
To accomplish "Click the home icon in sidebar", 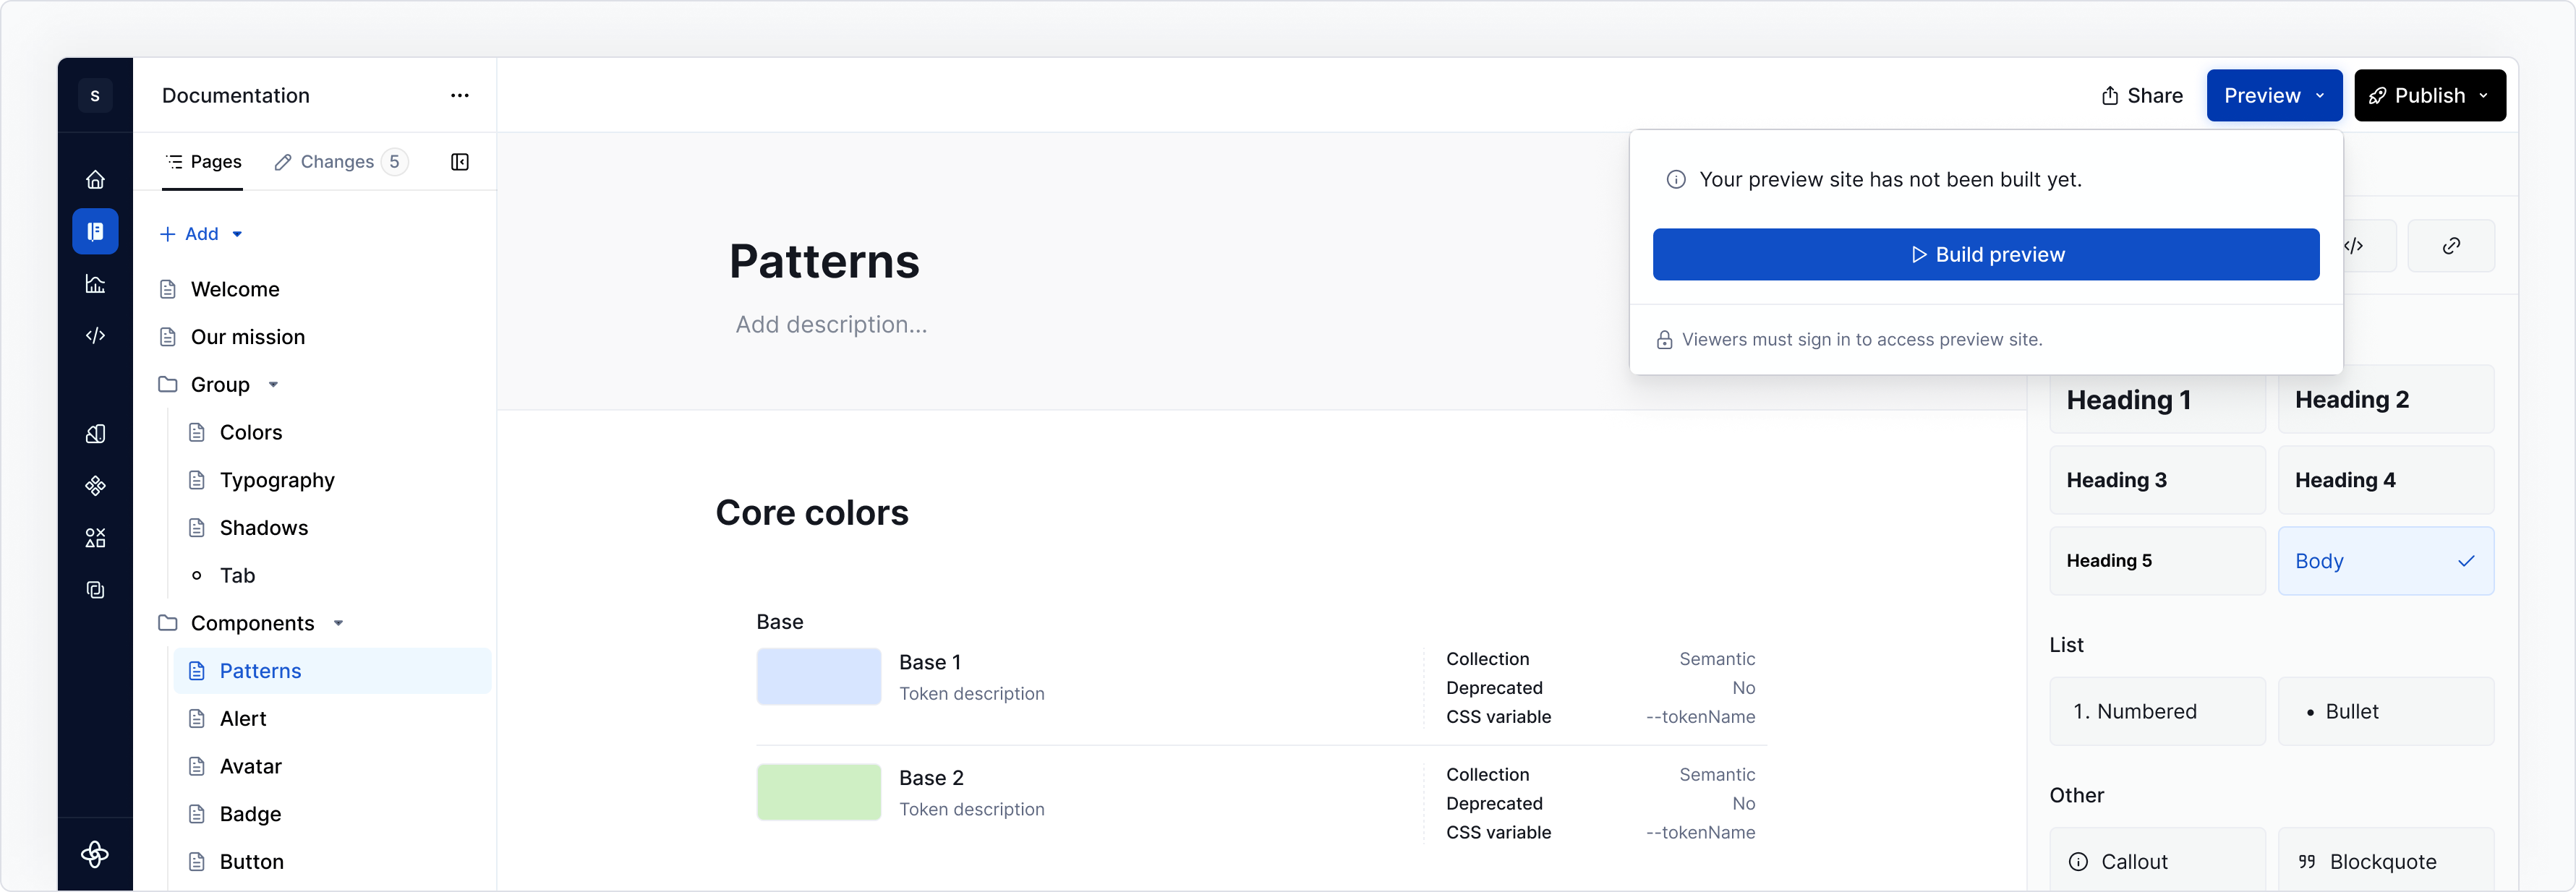I will pos(95,180).
